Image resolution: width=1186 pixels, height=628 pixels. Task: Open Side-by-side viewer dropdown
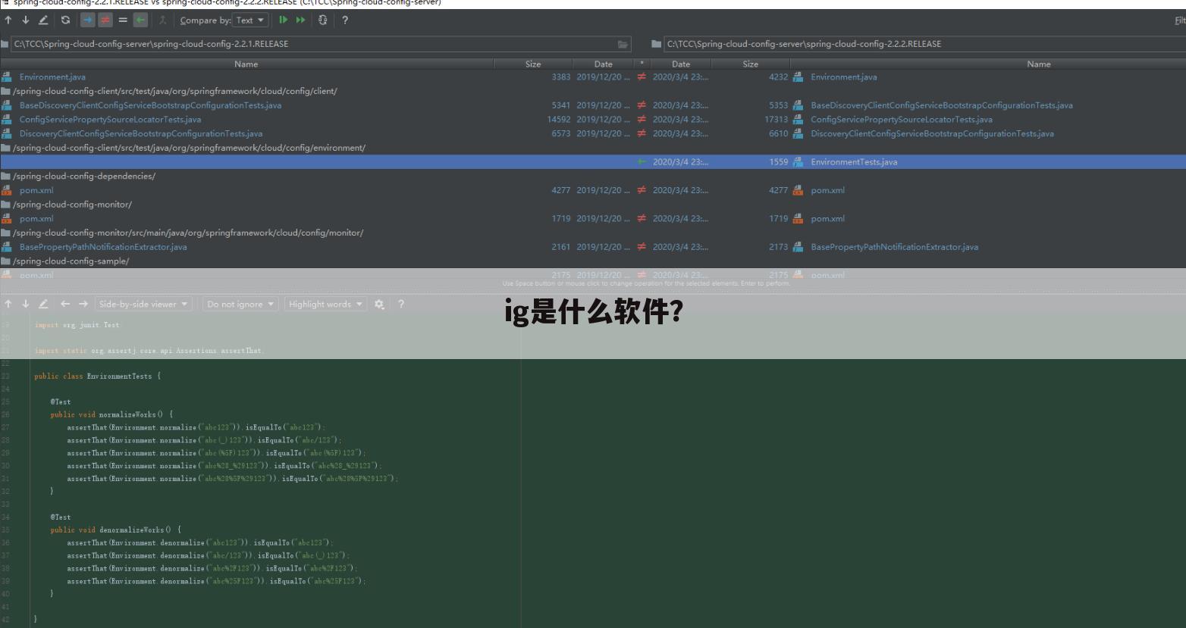click(143, 305)
